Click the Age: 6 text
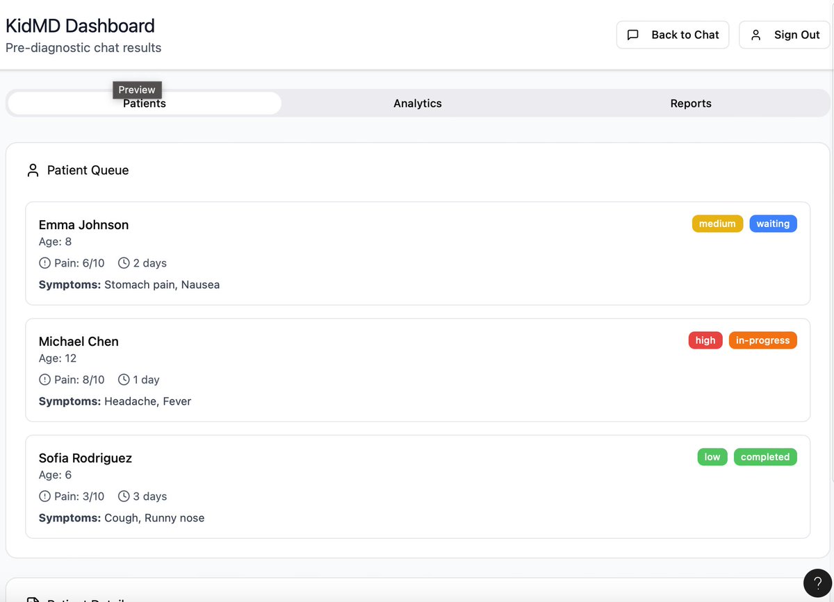This screenshot has width=834, height=602. (55, 475)
